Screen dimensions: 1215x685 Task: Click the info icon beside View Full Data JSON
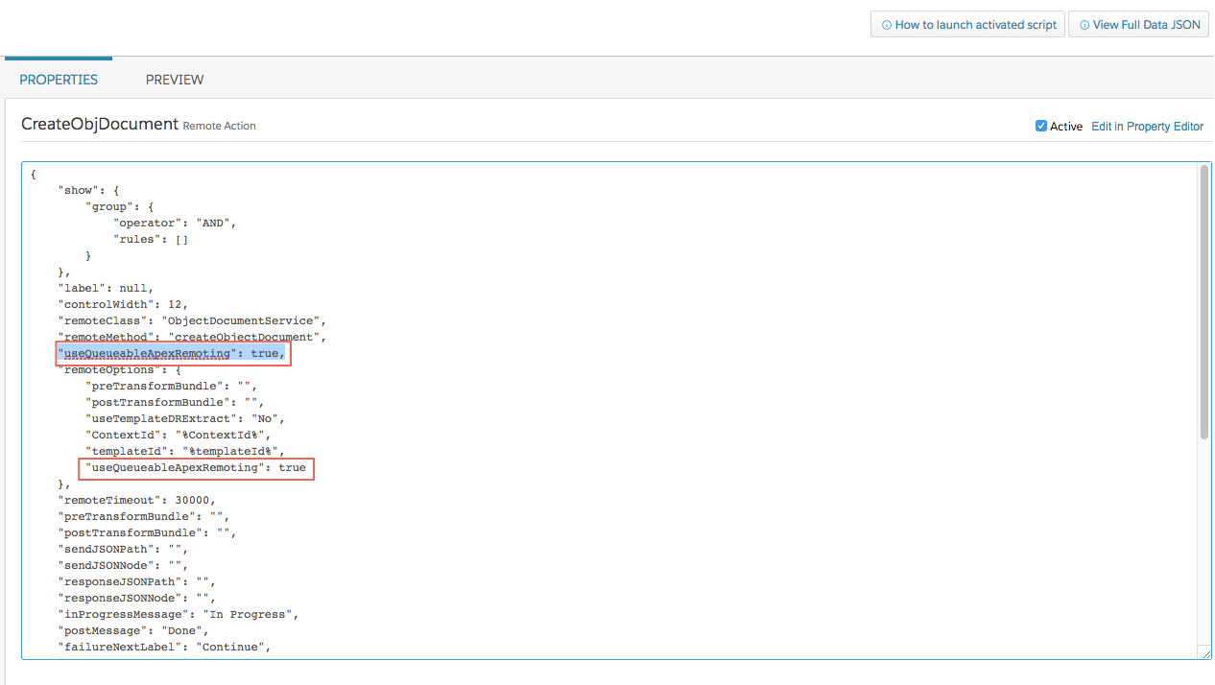pyautogui.click(x=1084, y=25)
